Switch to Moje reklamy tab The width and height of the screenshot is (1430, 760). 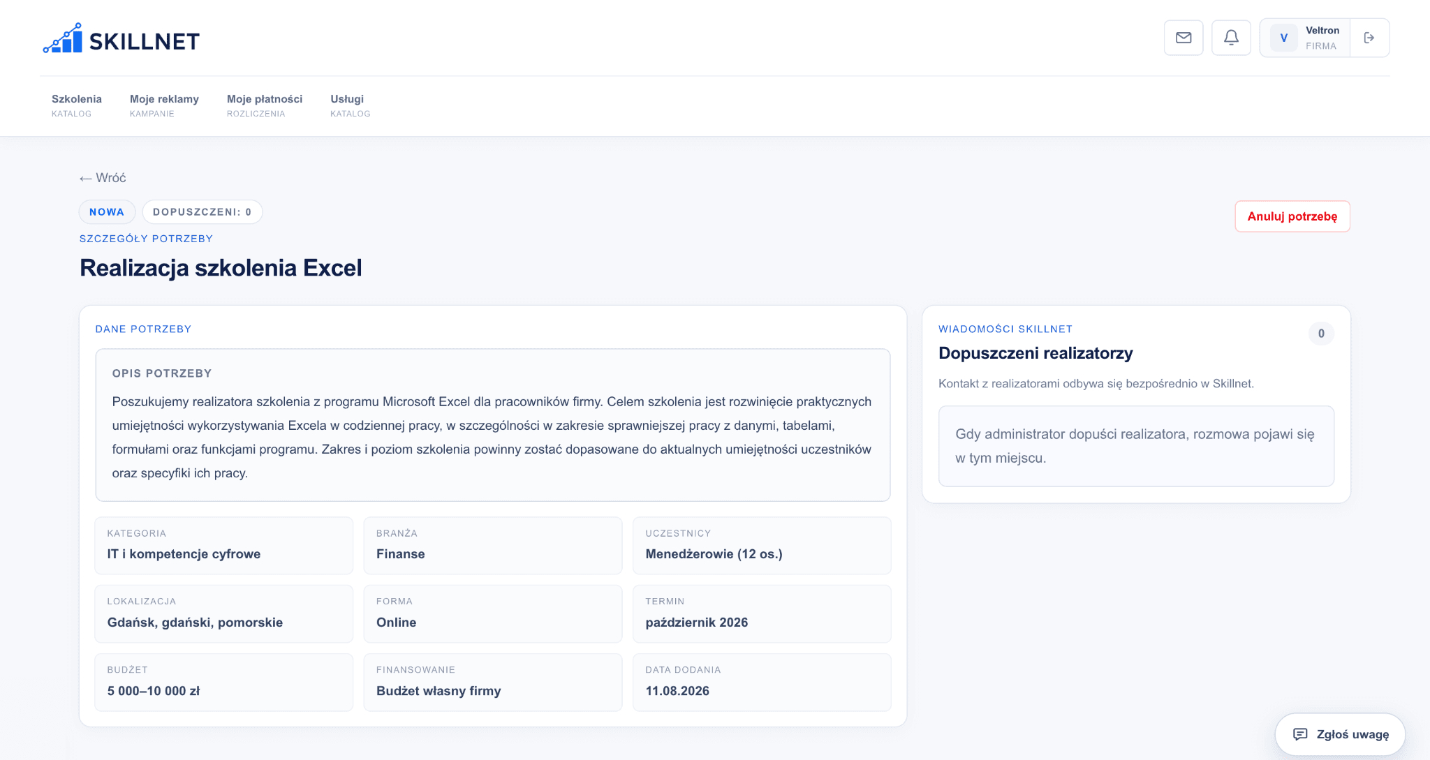tap(164, 105)
